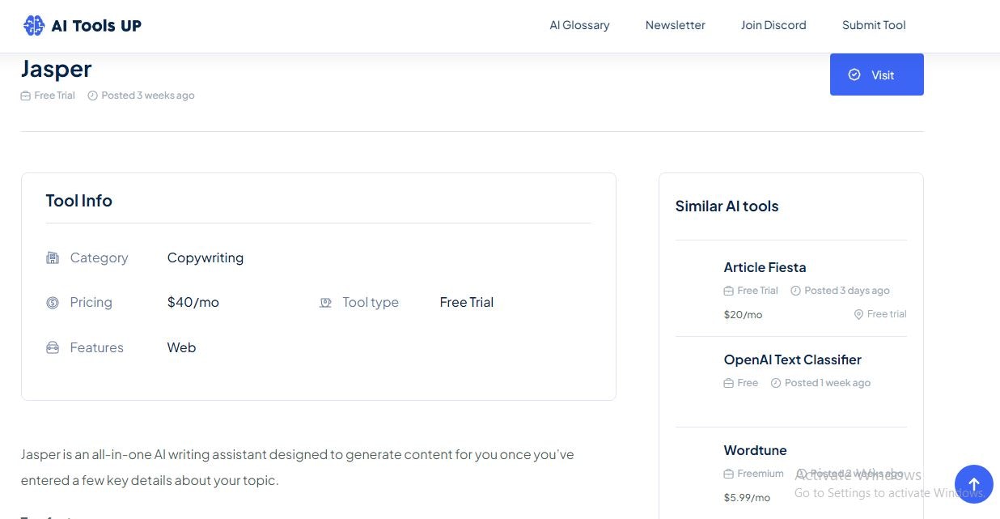This screenshot has height=519, width=1000.
Task: Click the Posted 3 days ago text
Action: tap(847, 291)
